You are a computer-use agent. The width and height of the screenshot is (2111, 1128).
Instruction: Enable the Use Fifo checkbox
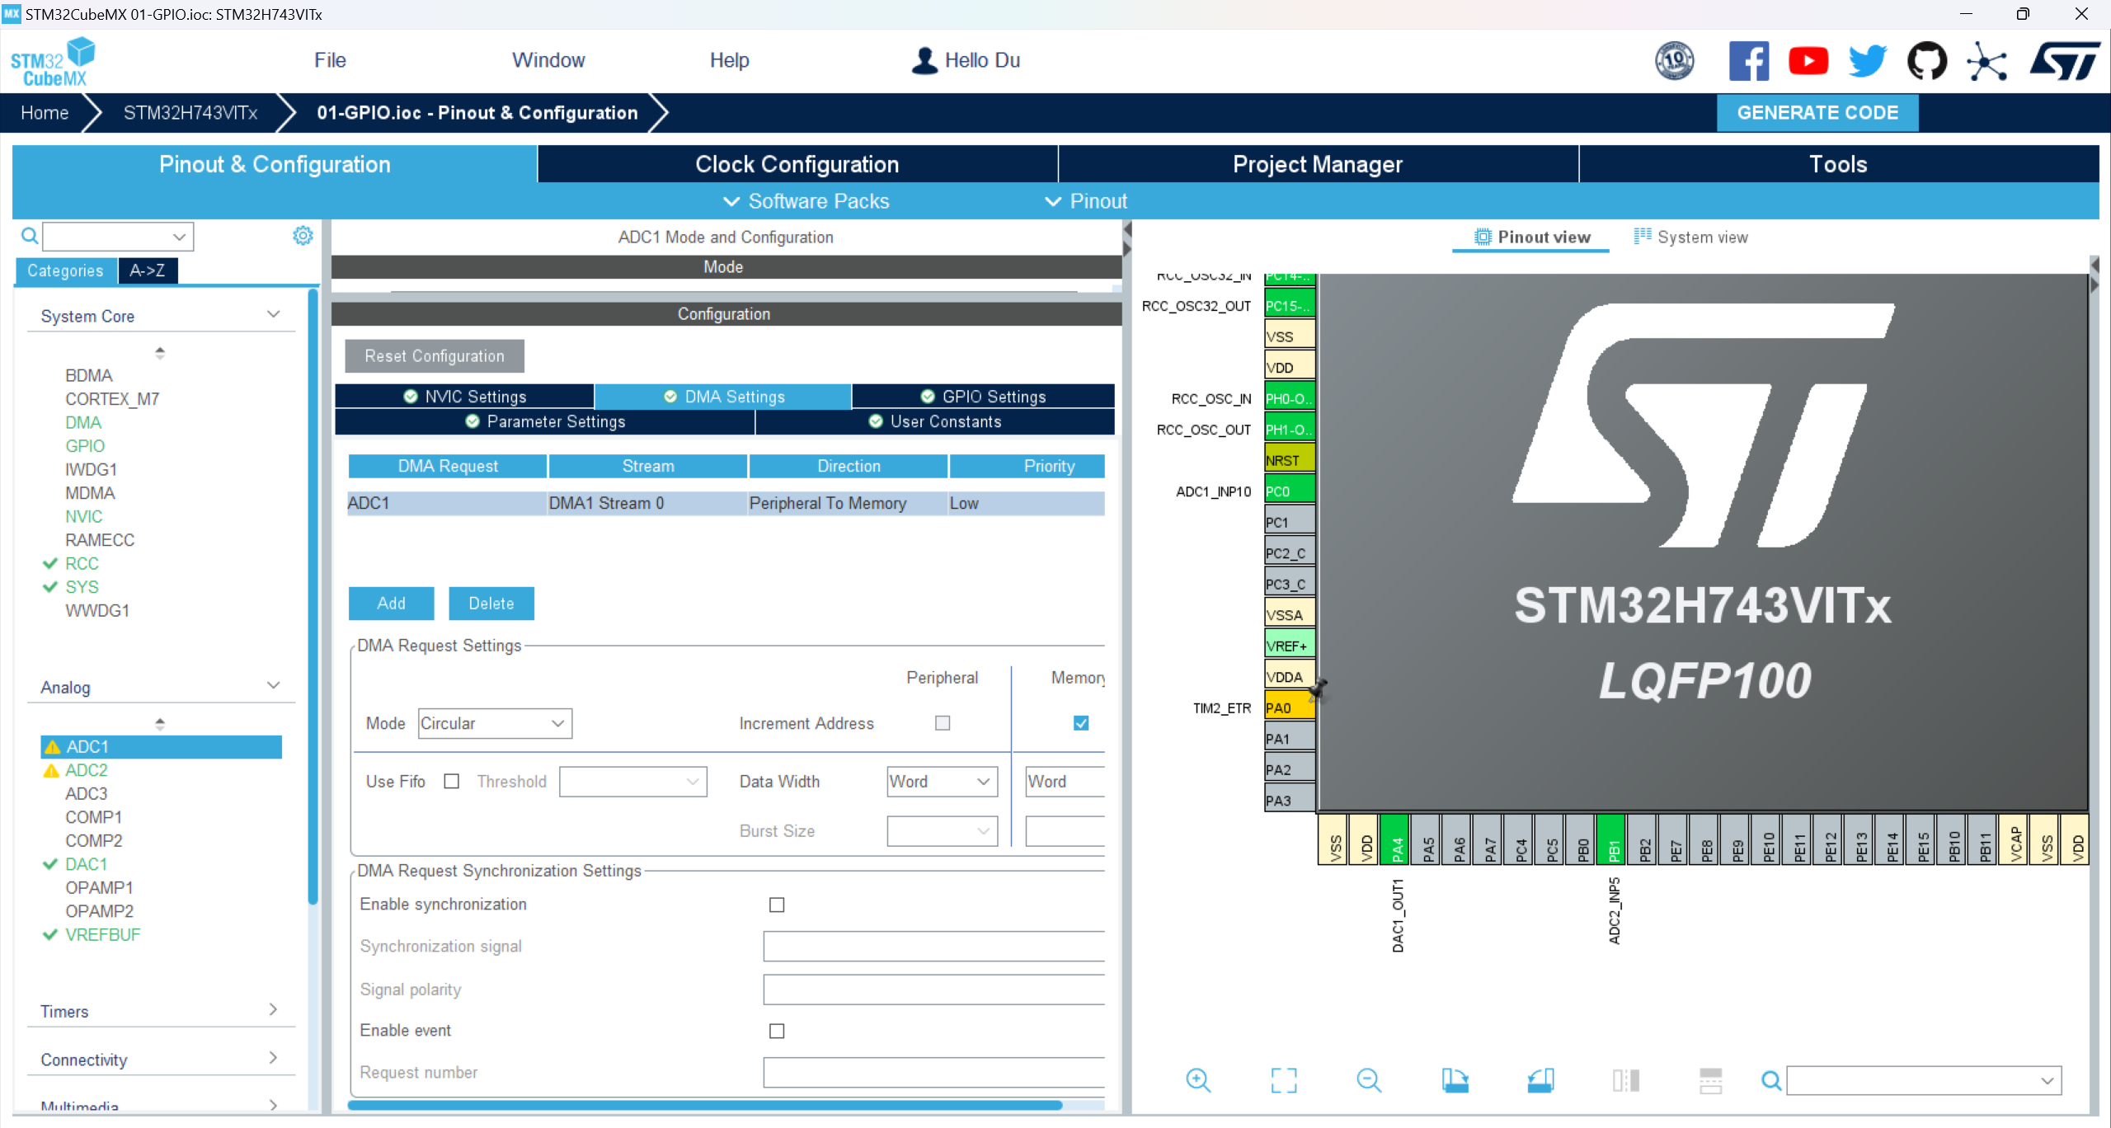click(451, 781)
